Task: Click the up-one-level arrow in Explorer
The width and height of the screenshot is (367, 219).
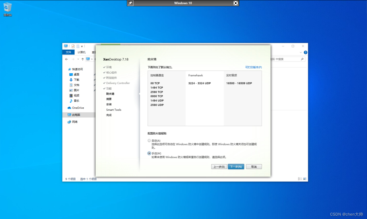Action: click(83, 59)
